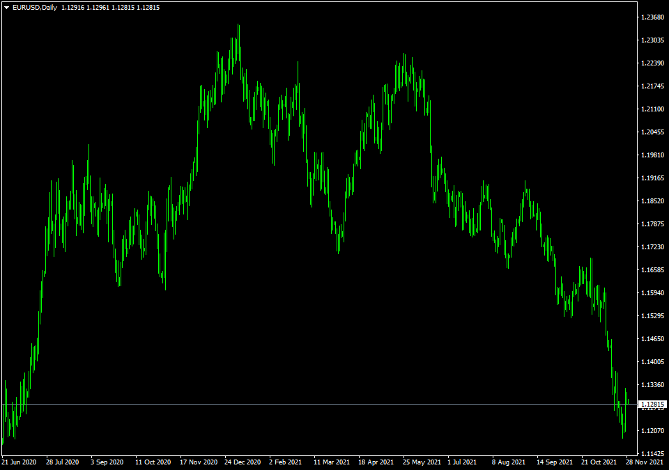Select the 21 Oct 2021 date label
The image size is (669, 470).
(x=599, y=462)
